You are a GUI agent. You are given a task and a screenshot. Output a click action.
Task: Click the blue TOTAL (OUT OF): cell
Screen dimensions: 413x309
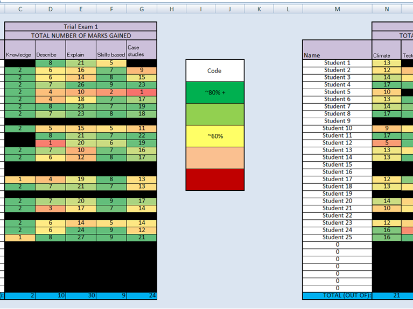click(337, 296)
